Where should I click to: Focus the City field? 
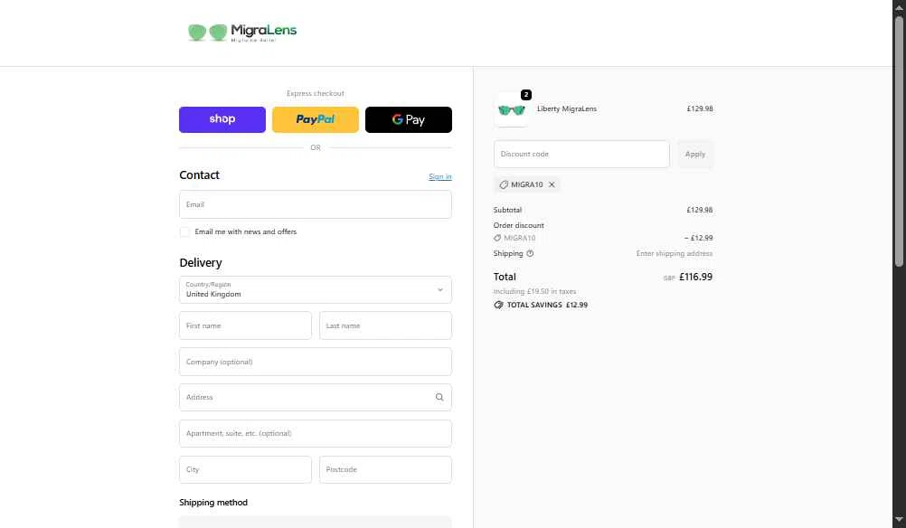pyautogui.click(x=246, y=469)
